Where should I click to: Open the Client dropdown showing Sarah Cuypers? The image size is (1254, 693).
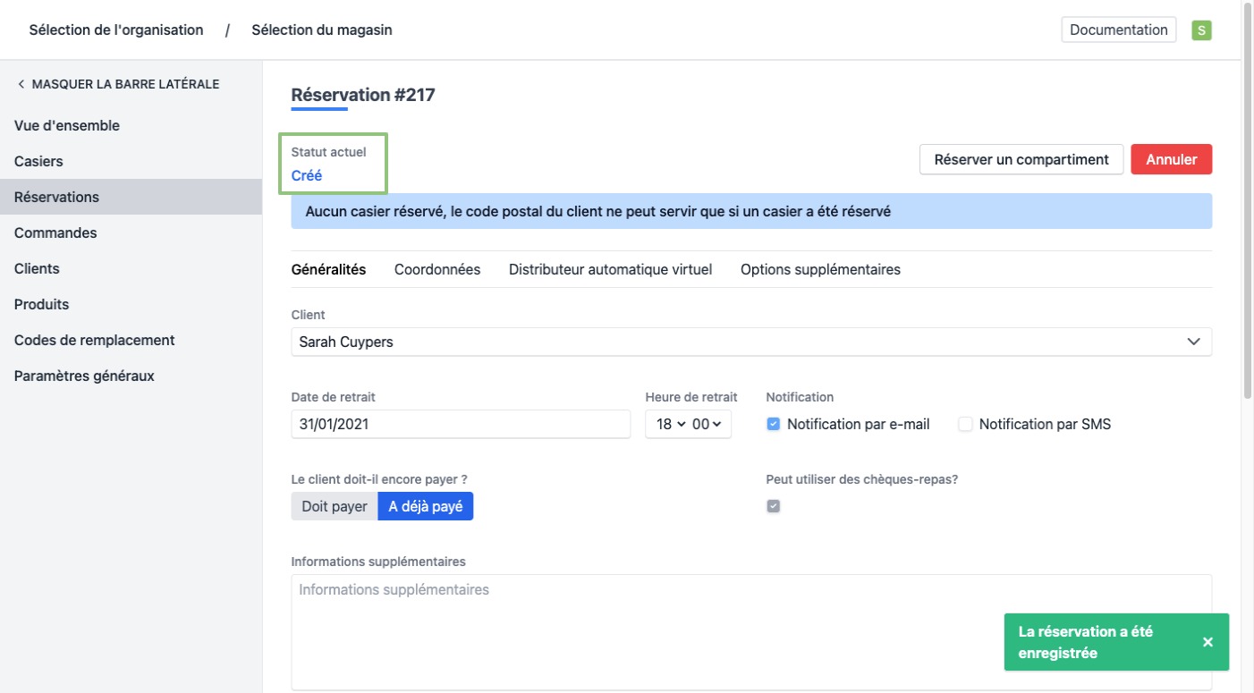click(750, 342)
